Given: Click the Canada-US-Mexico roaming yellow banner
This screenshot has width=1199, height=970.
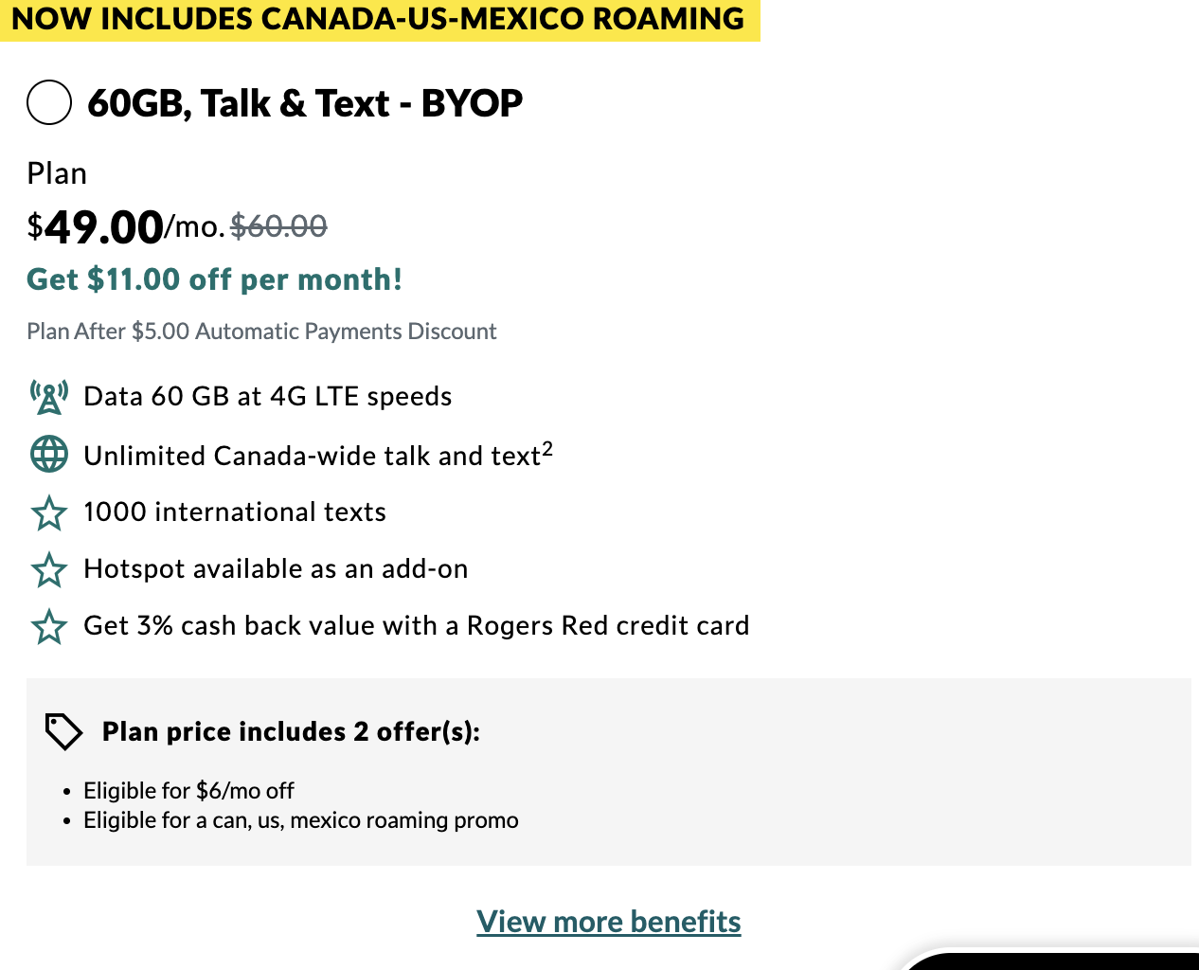Looking at the screenshot, I should click(379, 19).
